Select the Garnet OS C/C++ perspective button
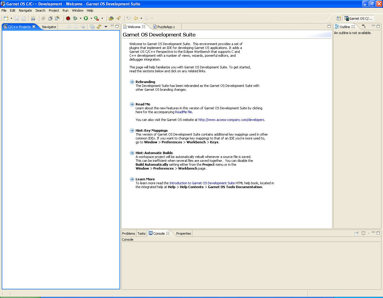The width and height of the screenshot is (383, 298). (x=358, y=19)
